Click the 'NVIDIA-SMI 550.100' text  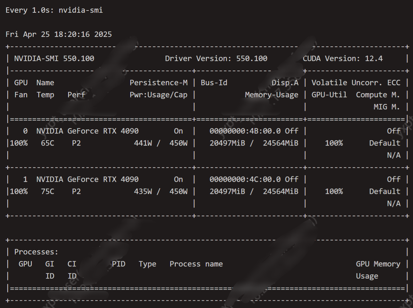pyautogui.click(x=54, y=58)
